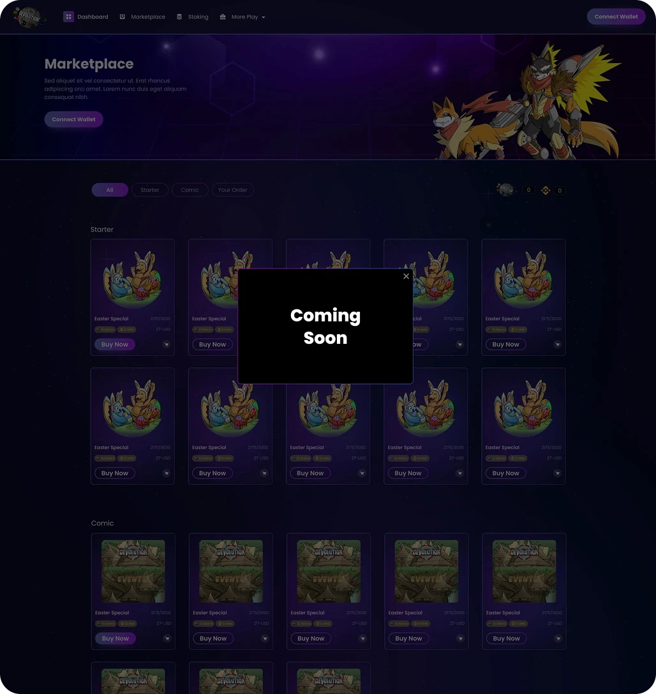The height and width of the screenshot is (694, 656).
Task: Click the Staking coins icon
Action: click(179, 17)
